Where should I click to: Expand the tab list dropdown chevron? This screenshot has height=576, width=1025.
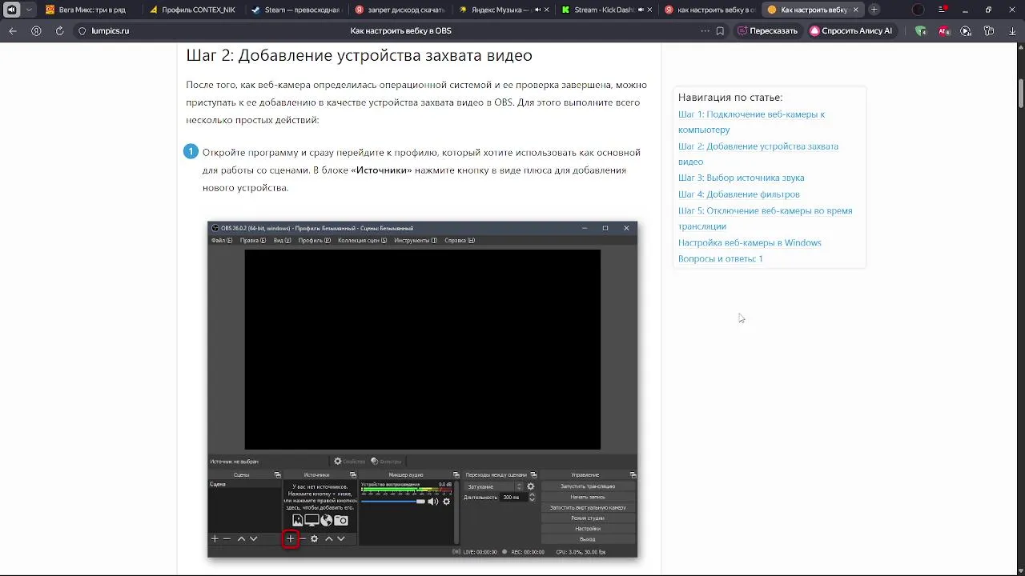(x=29, y=10)
